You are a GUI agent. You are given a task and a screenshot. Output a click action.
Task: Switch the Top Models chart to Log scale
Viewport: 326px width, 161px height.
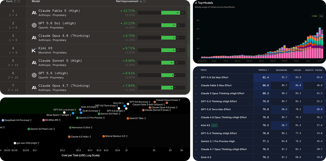(x=321, y=16)
